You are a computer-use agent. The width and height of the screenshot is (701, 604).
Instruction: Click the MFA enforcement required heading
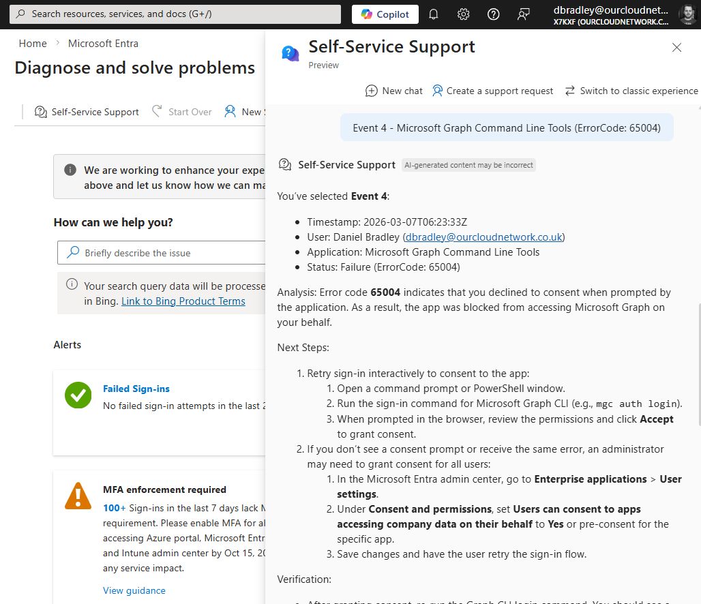pyautogui.click(x=164, y=489)
